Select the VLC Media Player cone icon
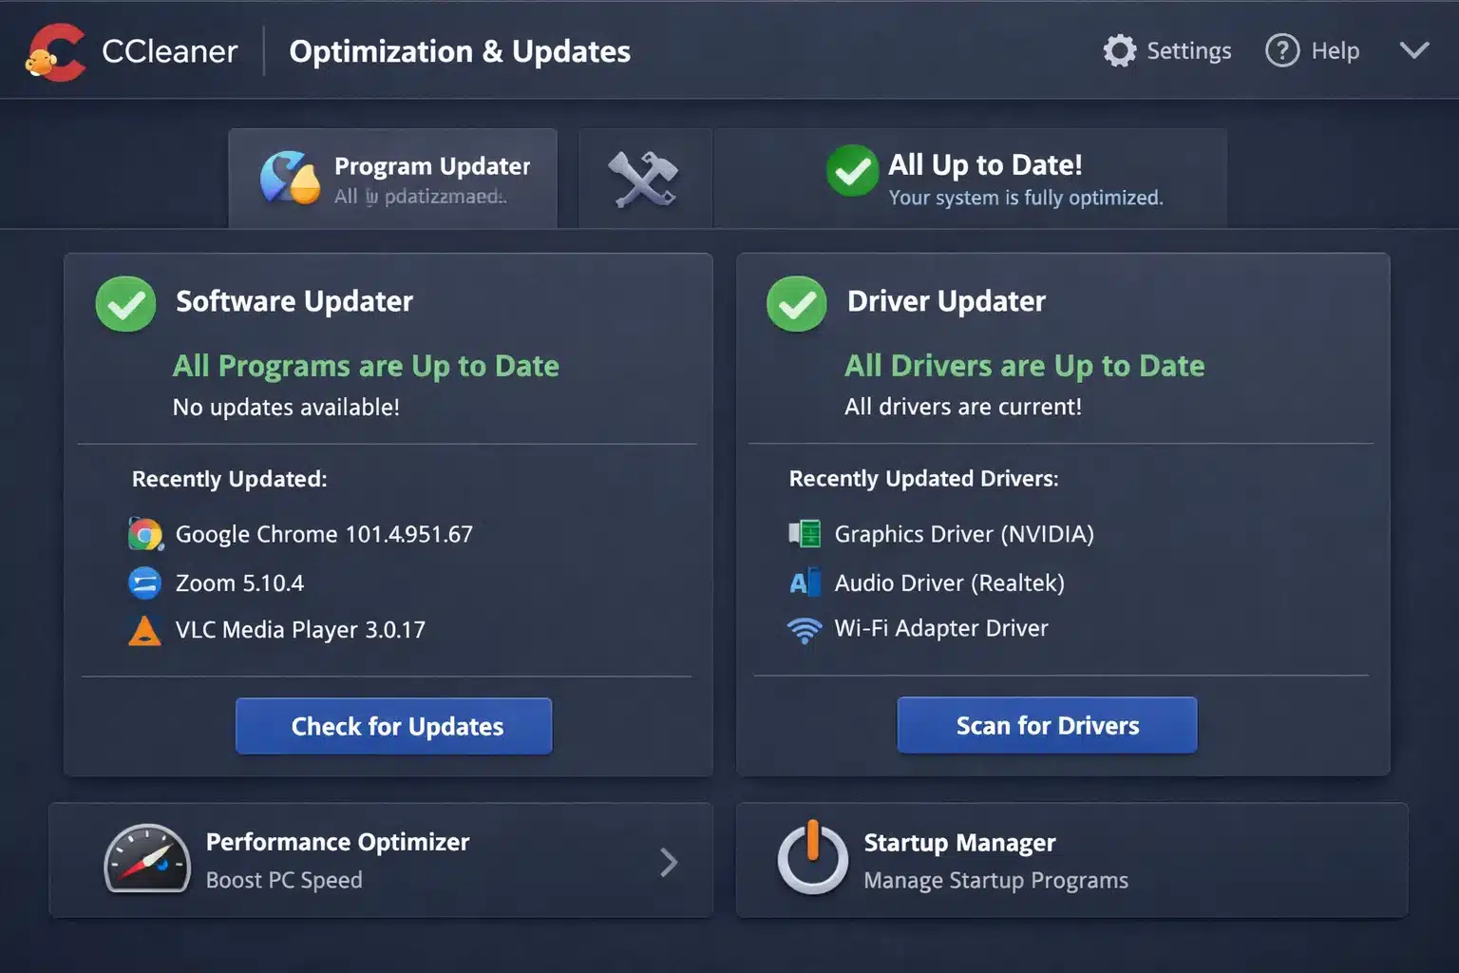Viewport: 1459px width, 973px height. tap(144, 629)
